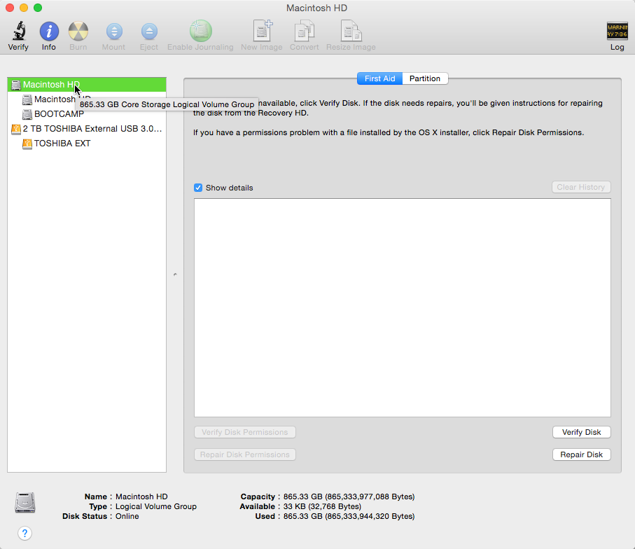Click the sidebar splitter handle

(x=175, y=274)
